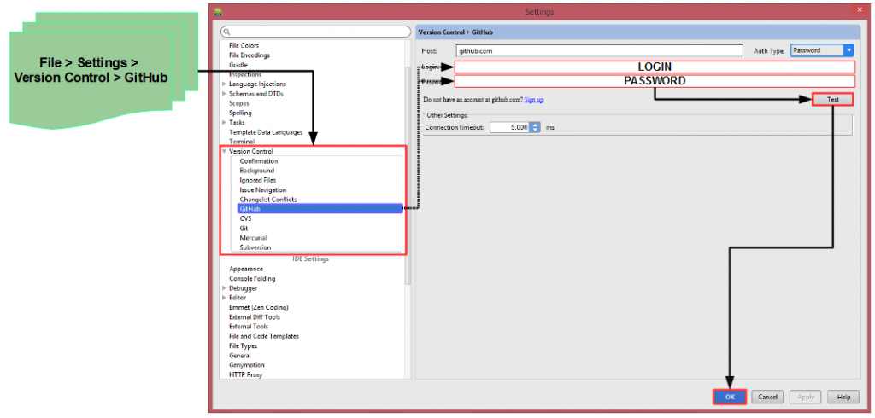Open External Tools settings
The image size is (875, 418).
pyautogui.click(x=249, y=326)
